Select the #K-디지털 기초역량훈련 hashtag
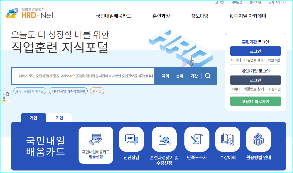 click(x=68, y=91)
